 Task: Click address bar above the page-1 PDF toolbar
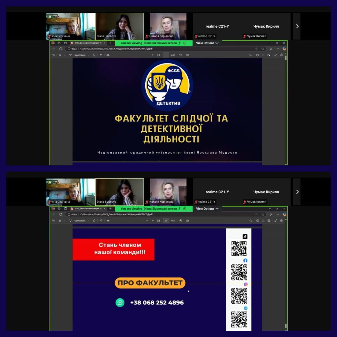coord(165,49)
